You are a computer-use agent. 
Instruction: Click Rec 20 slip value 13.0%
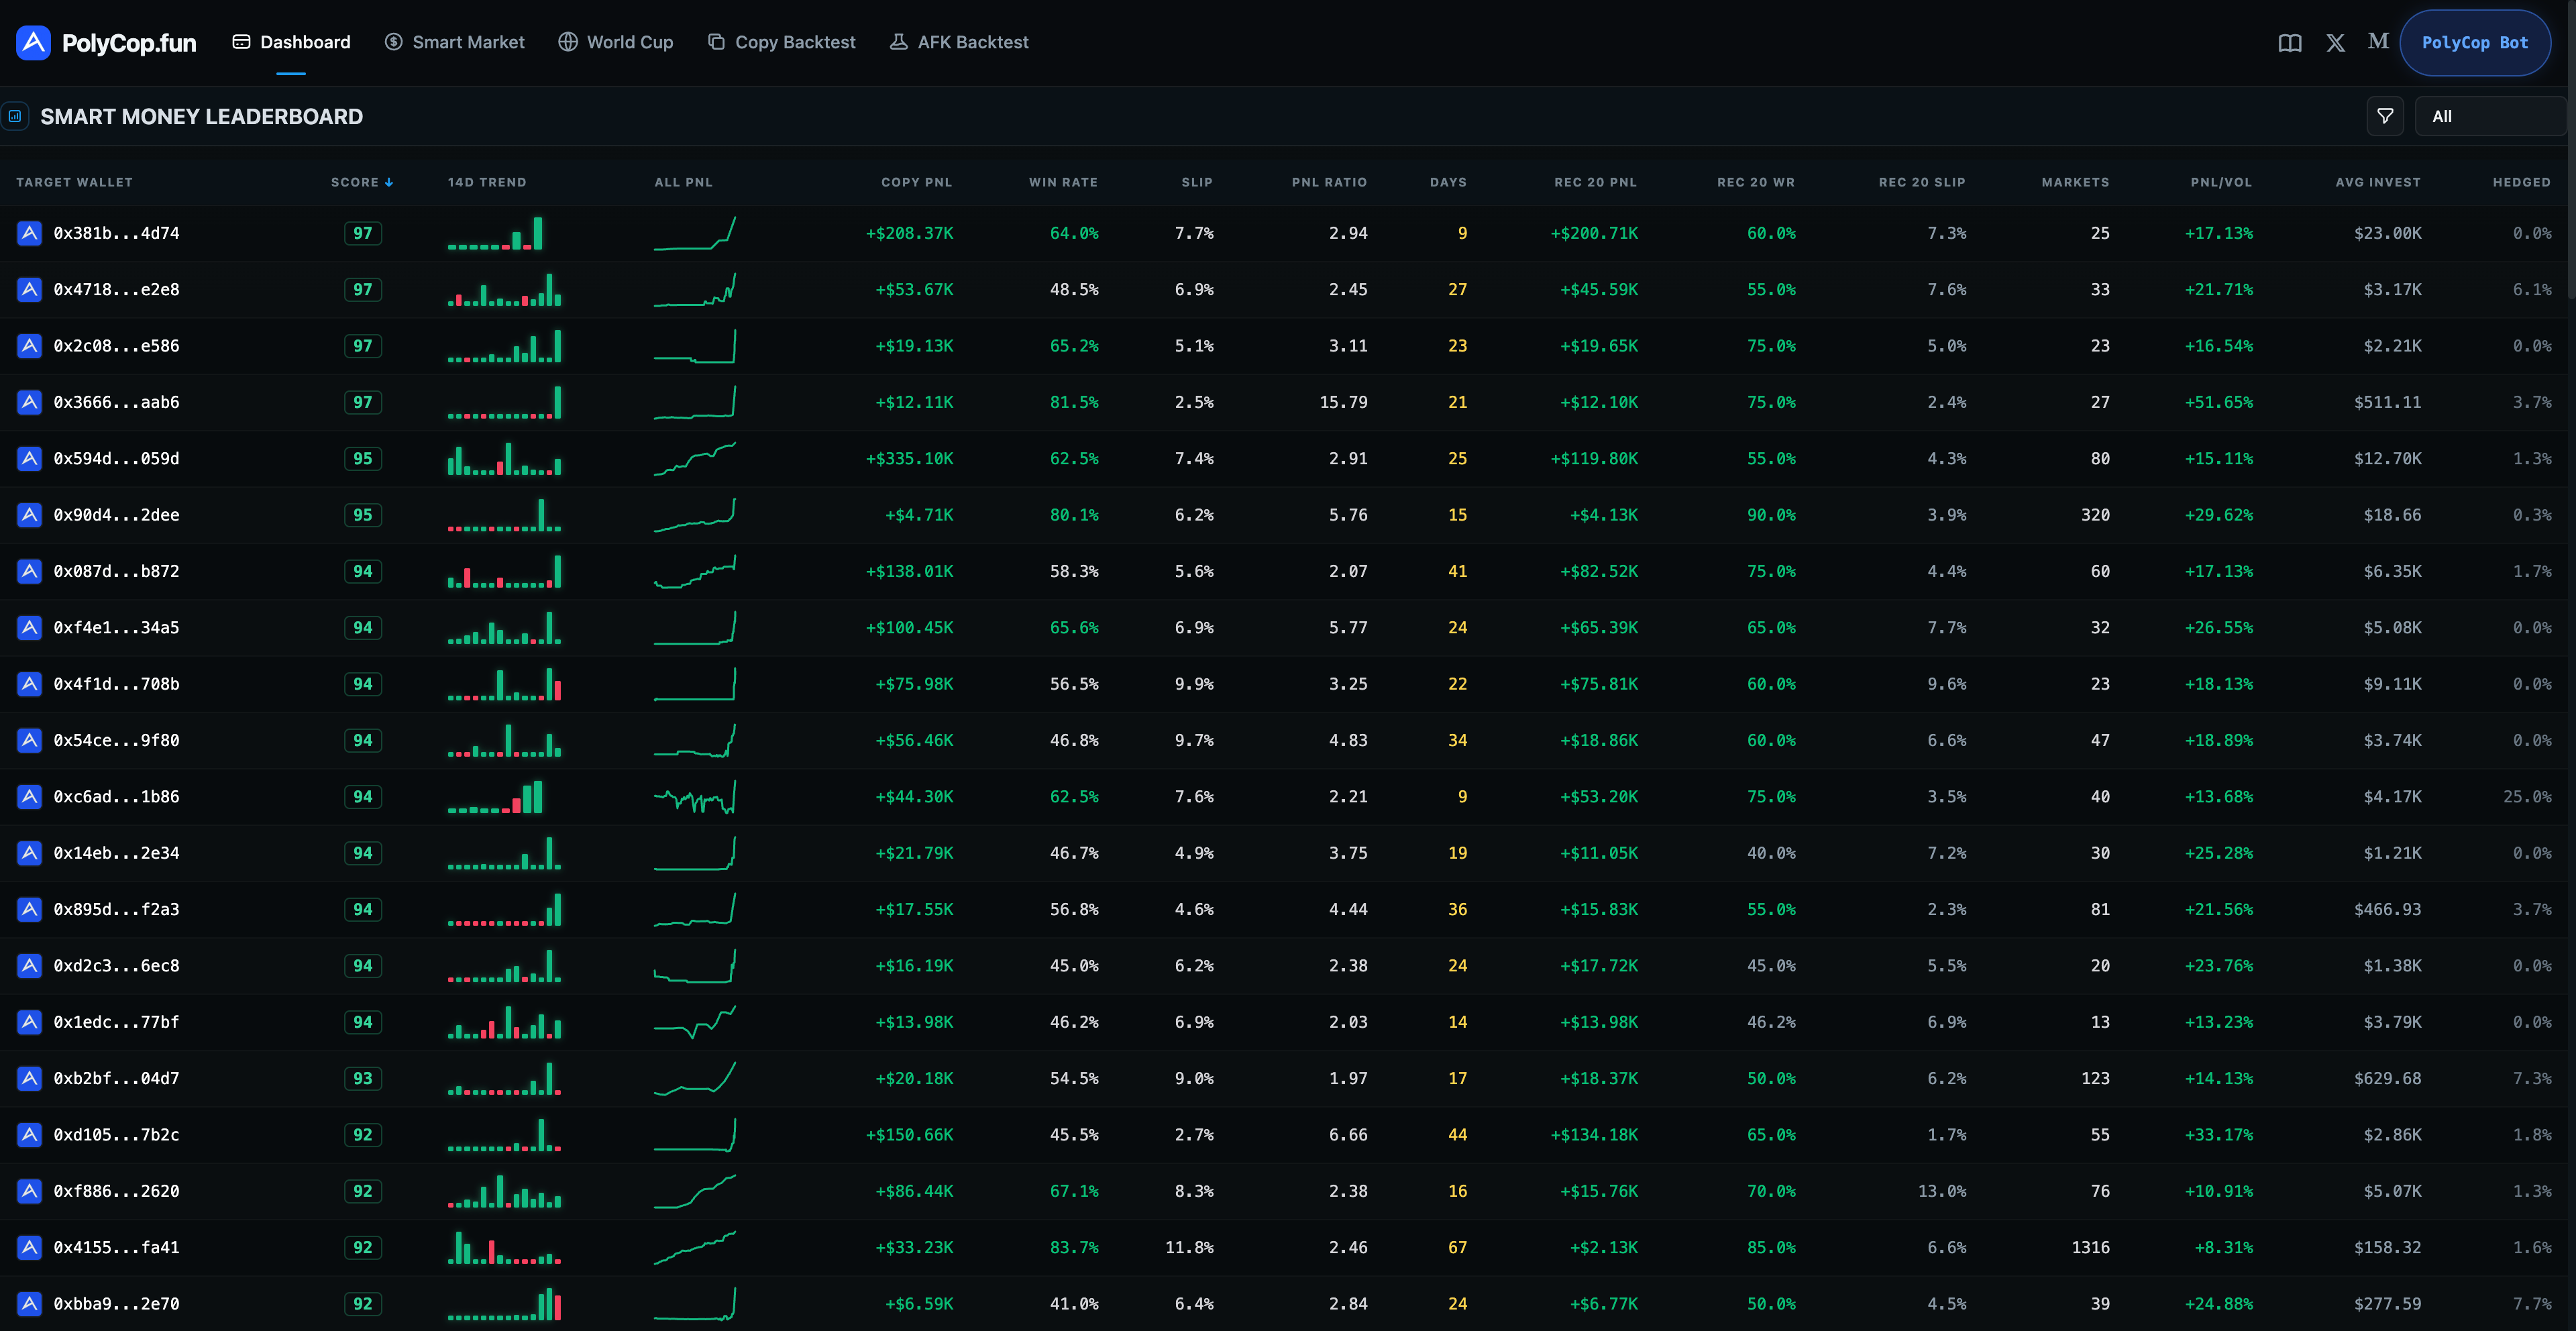[1942, 1191]
